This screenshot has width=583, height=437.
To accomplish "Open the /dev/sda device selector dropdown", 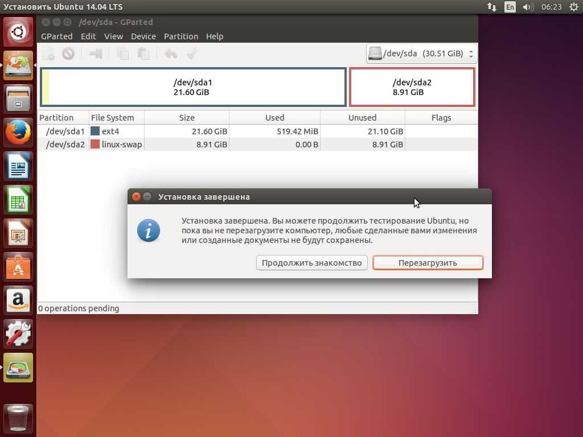I will [x=421, y=53].
